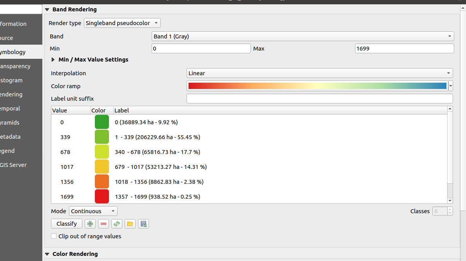Click the dark green swatch for value 0
This screenshot has width=466, height=261.
click(x=102, y=122)
